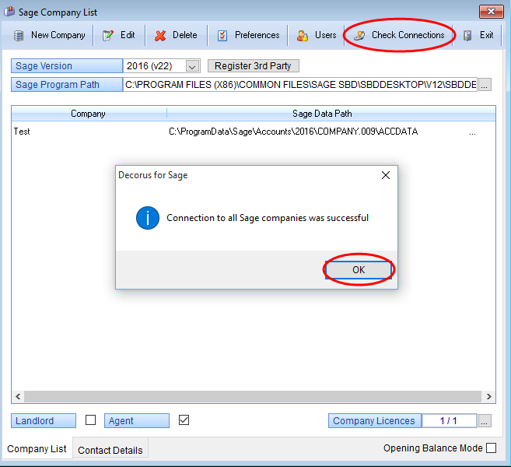
Task: Click the left scroll arrow of the company list
Action: pyautogui.click(x=18, y=396)
